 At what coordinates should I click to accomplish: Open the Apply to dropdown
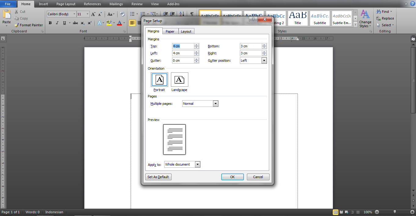[197, 164]
